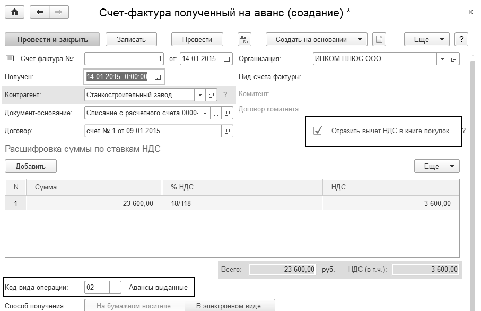Open the calendar for the 'от' date field
This screenshot has height=311, width=481.
point(226,59)
